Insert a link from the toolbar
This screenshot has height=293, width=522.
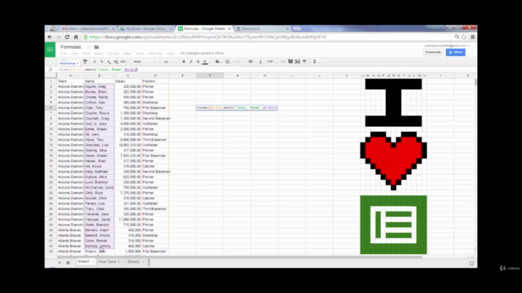283,62
